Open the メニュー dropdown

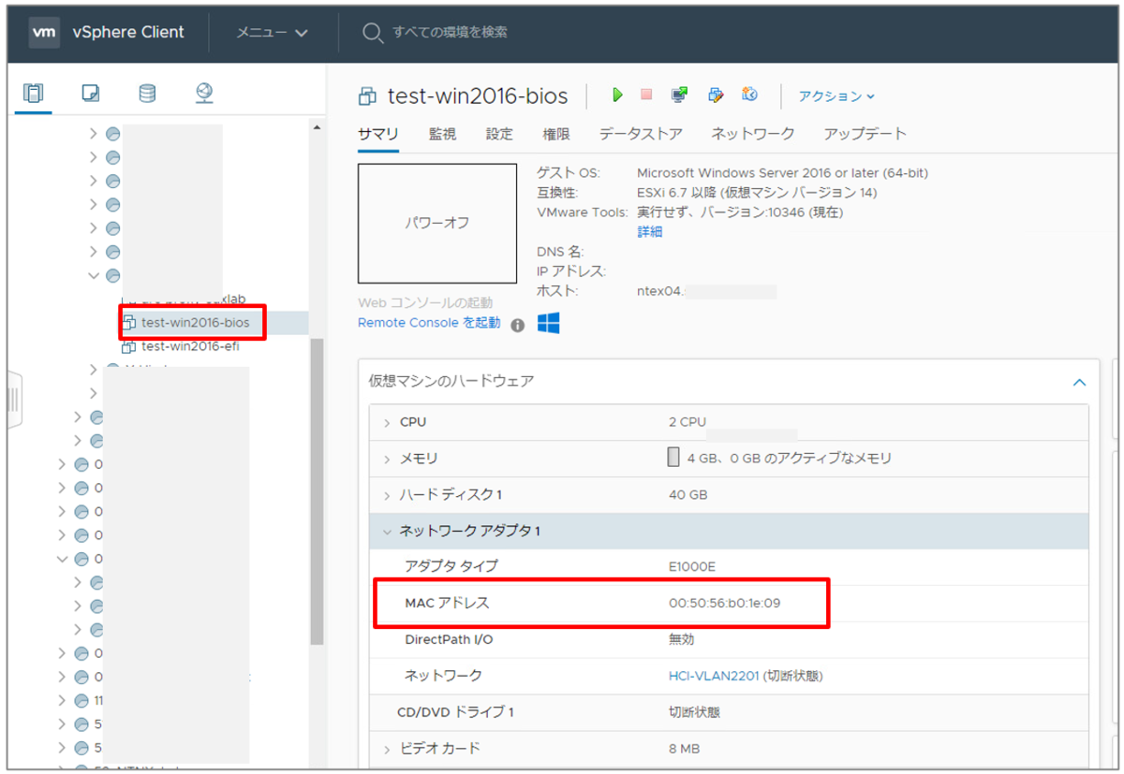[272, 33]
